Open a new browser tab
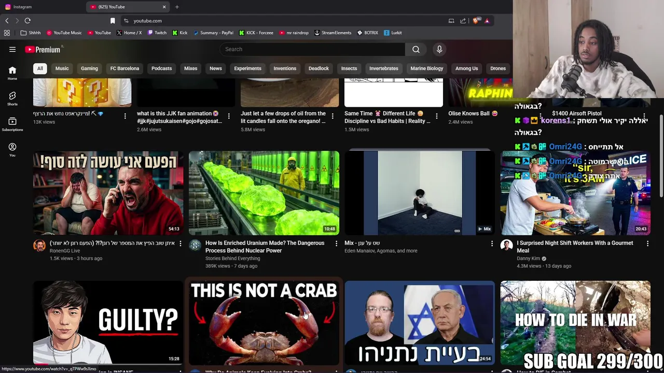Image resolution: width=664 pixels, height=373 pixels. click(177, 7)
